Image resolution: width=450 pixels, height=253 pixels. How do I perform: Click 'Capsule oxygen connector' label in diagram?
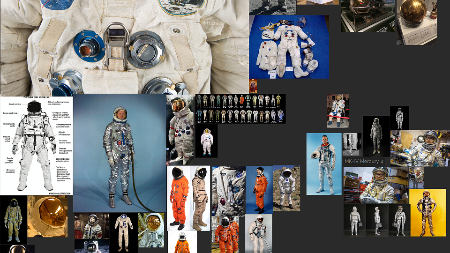(8, 160)
